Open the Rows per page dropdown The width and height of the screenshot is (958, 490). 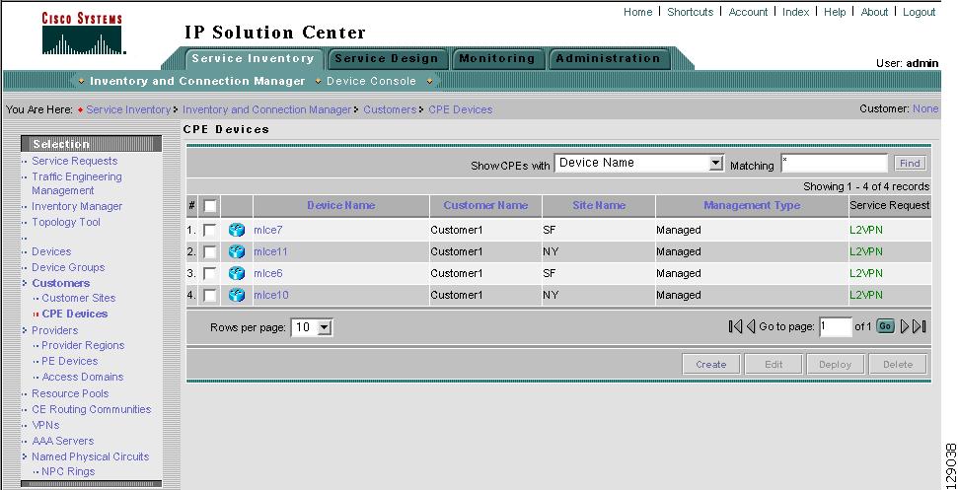(312, 327)
